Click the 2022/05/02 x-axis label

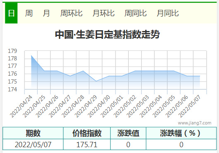coord(125,106)
